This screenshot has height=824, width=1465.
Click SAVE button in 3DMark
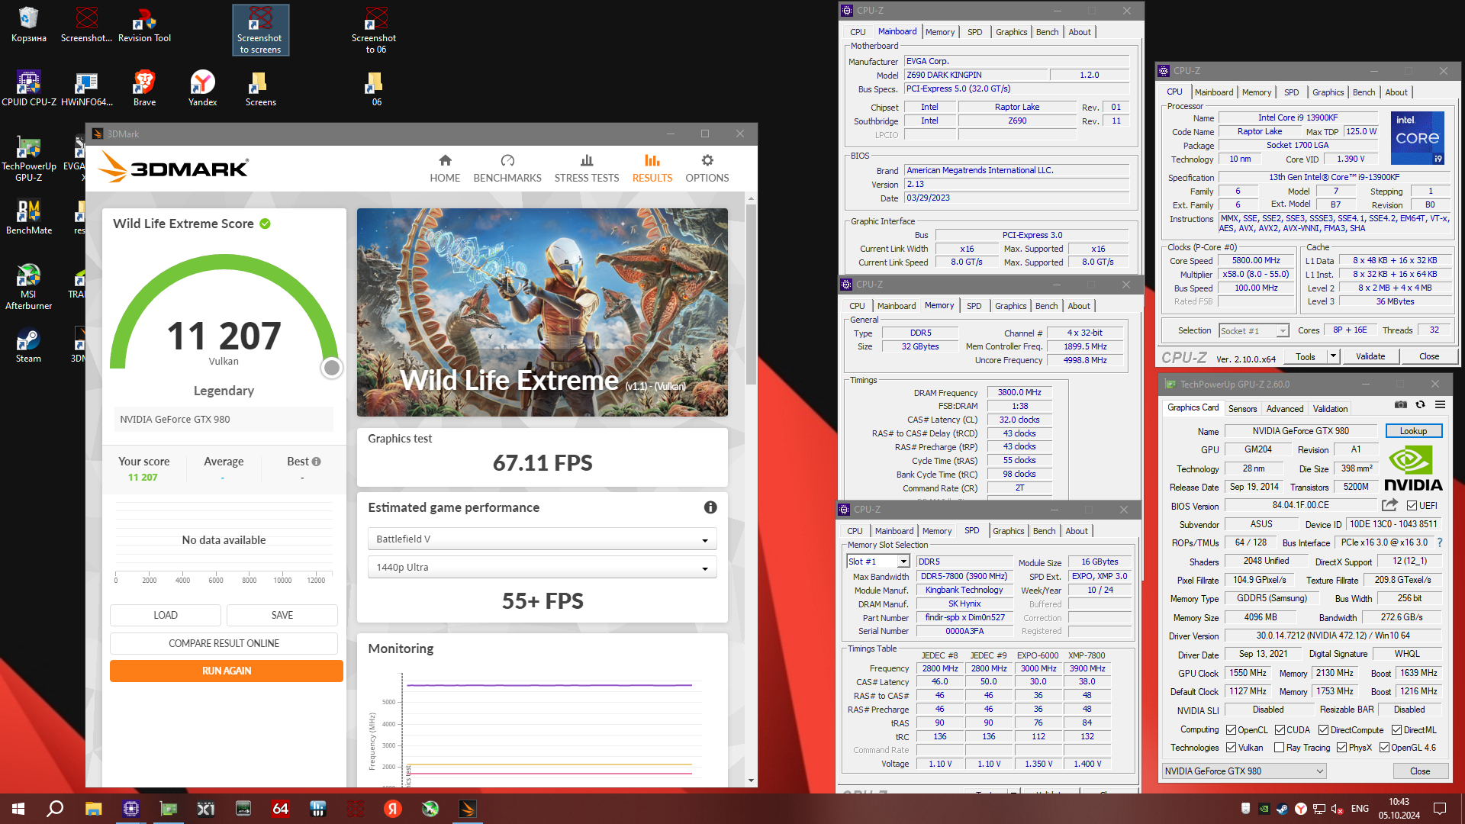(282, 615)
